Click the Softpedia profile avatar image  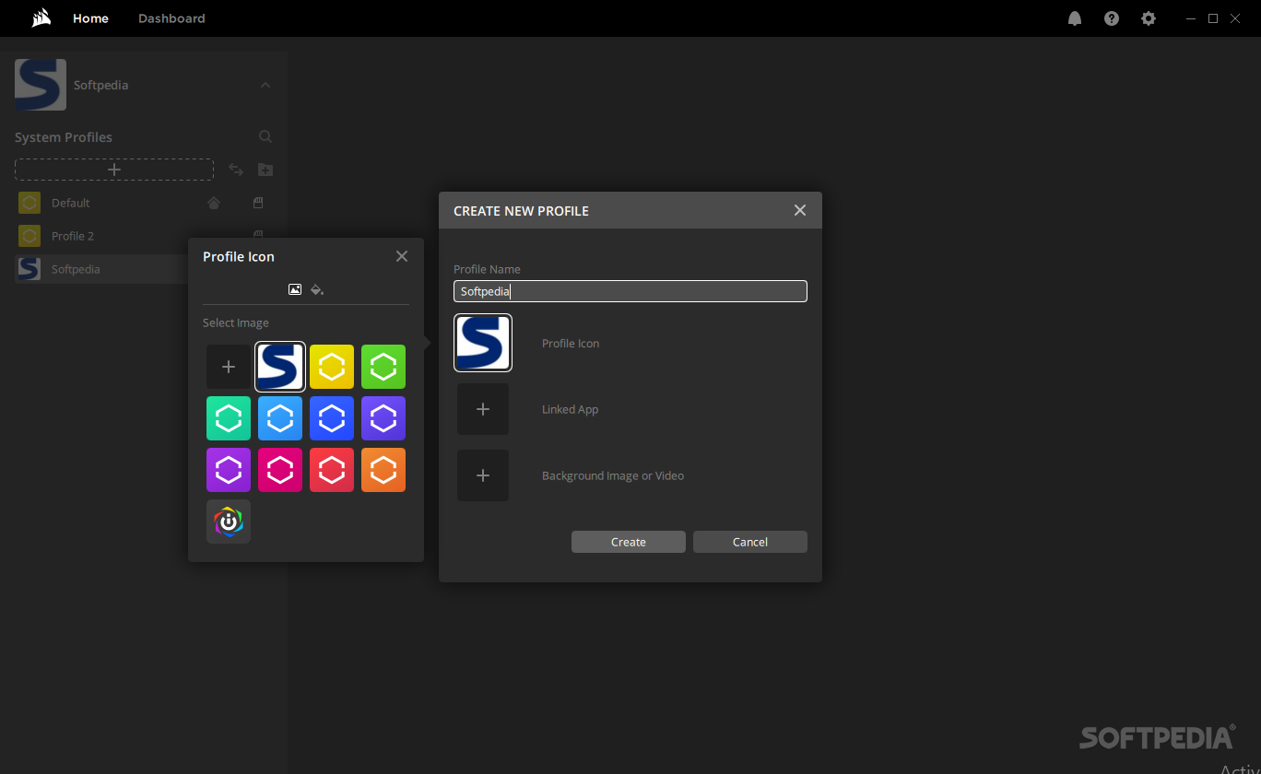coord(41,85)
